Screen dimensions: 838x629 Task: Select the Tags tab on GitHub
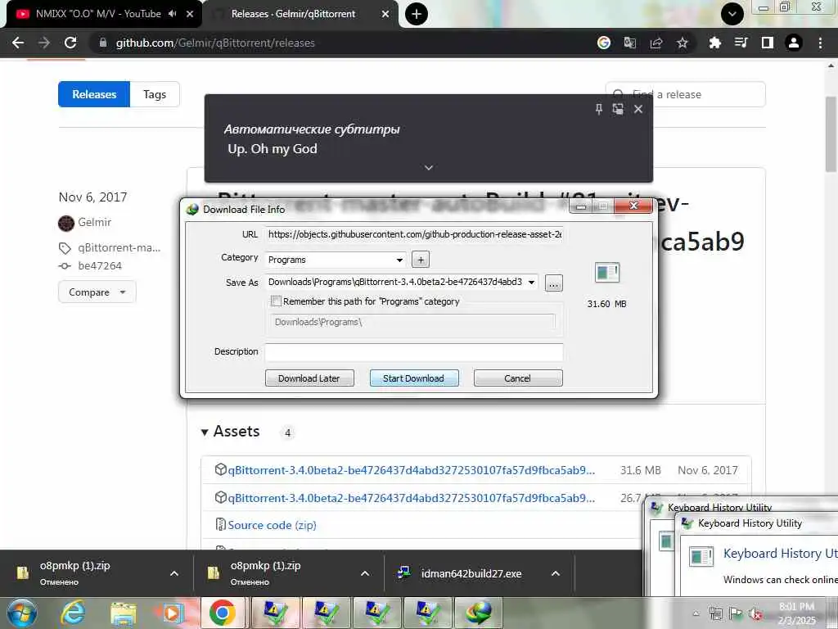(x=155, y=94)
